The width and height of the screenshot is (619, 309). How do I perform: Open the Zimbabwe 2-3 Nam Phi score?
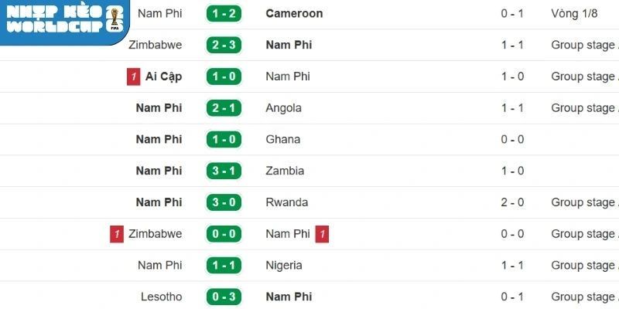click(x=225, y=45)
